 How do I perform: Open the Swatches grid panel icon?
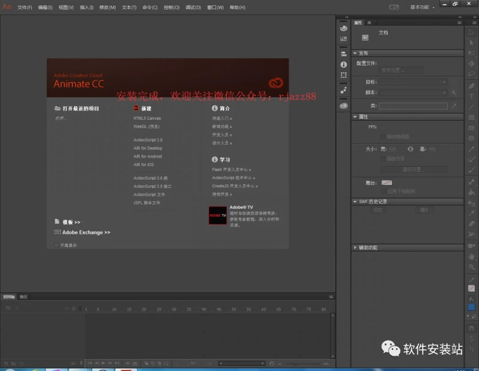tap(344, 39)
